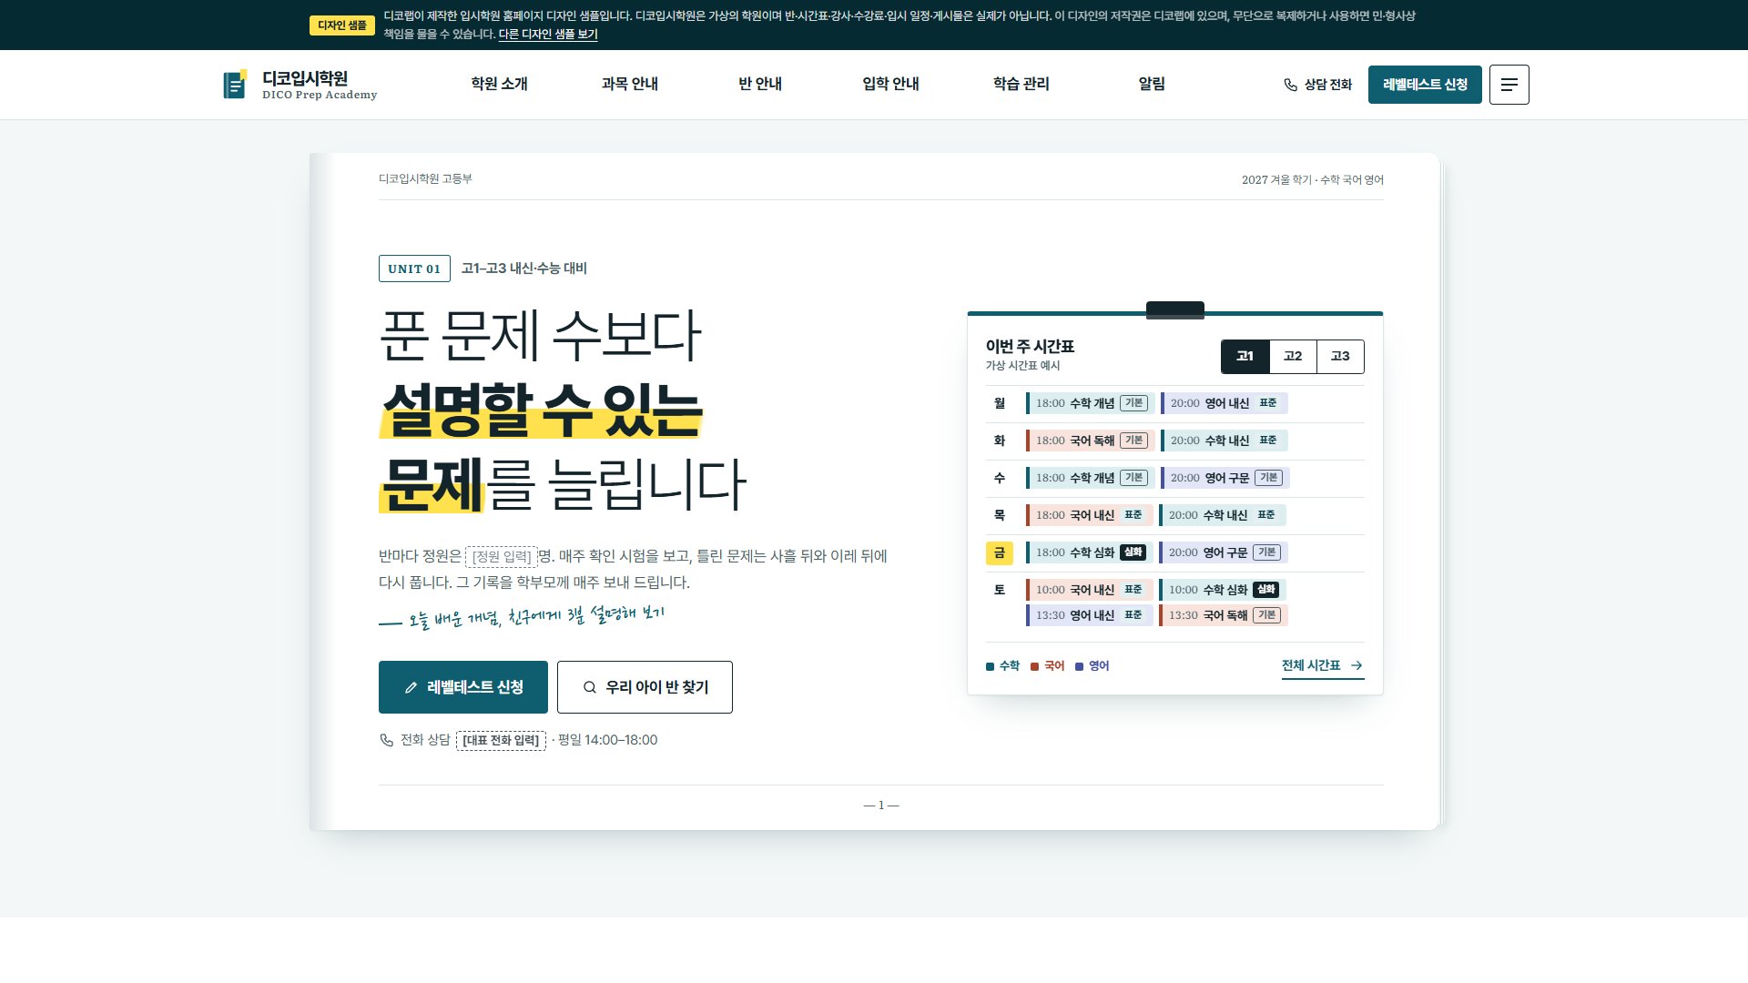This screenshot has width=1748, height=983.
Task: Click the 디코입시학원 site title
Action: click(305, 78)
